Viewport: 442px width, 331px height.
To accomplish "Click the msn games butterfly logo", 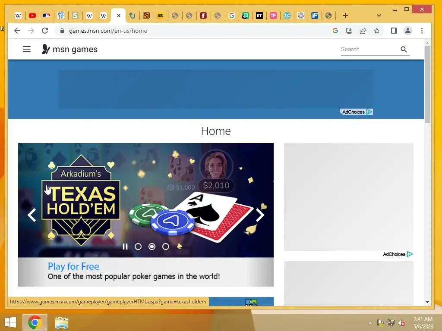I will [69, 49].
